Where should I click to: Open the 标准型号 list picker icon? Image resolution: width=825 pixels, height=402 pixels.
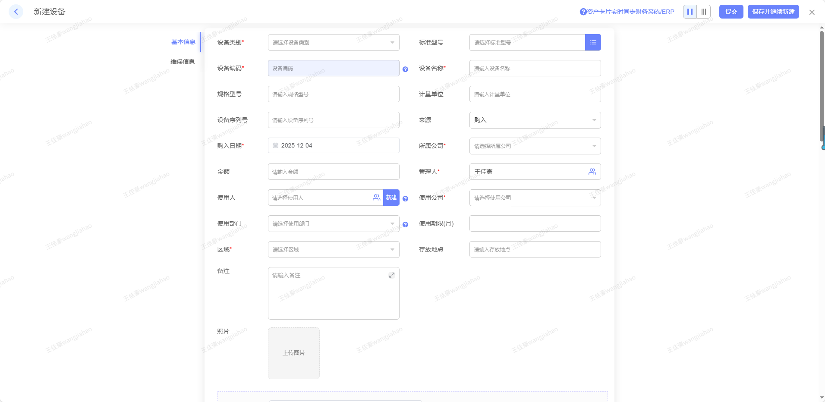[x=593, y=42]
